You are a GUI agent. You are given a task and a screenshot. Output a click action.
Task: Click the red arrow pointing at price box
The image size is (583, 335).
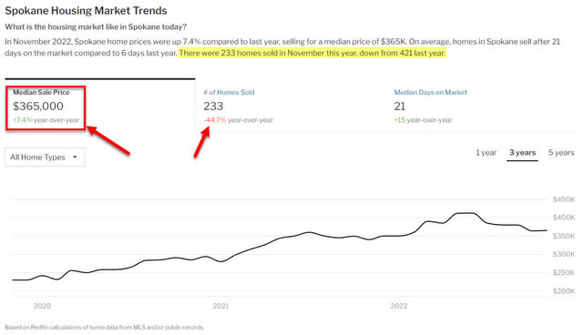point(107,140)
